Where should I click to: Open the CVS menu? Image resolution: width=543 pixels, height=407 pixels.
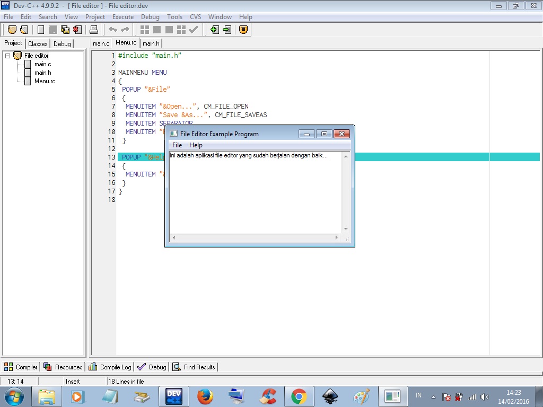(x=196, y=17)
